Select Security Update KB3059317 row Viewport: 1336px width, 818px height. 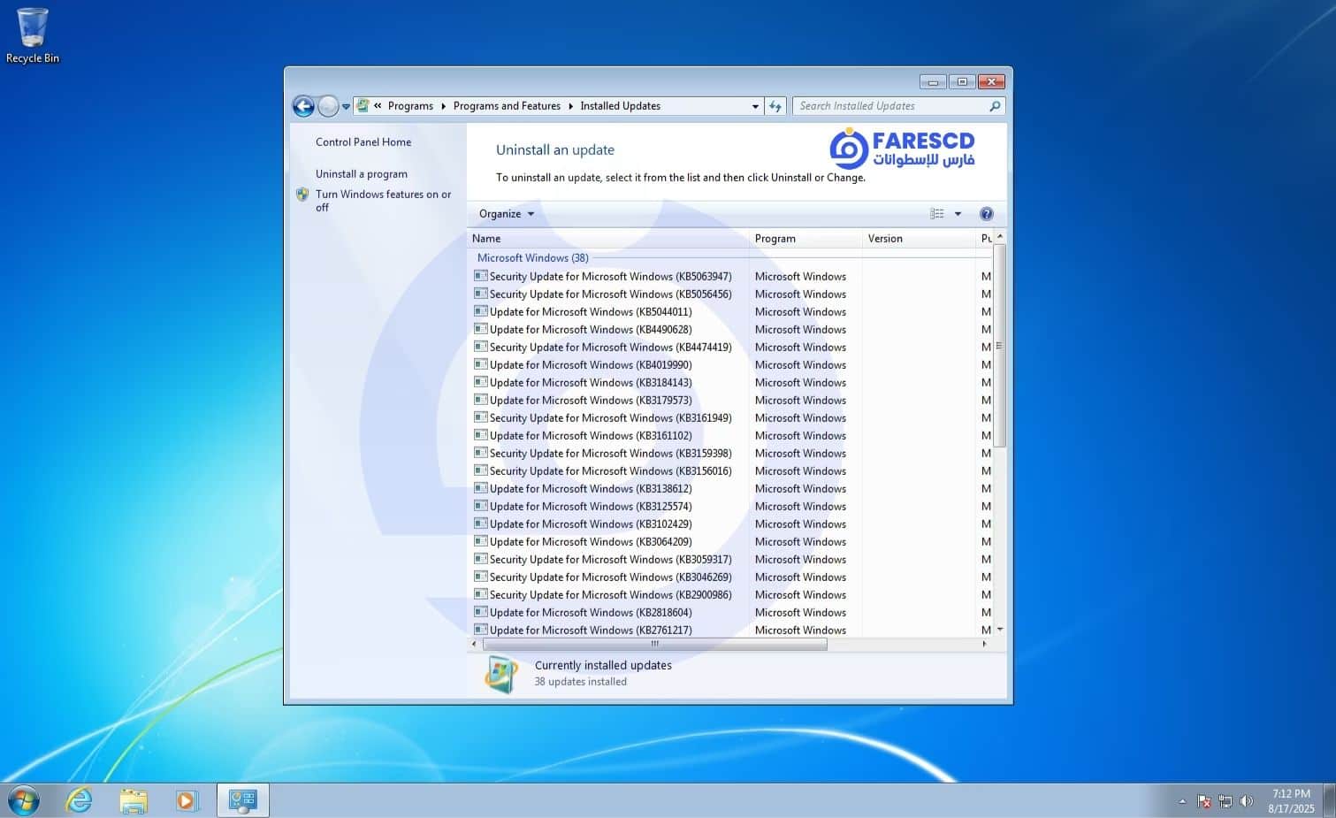[729, 560]
